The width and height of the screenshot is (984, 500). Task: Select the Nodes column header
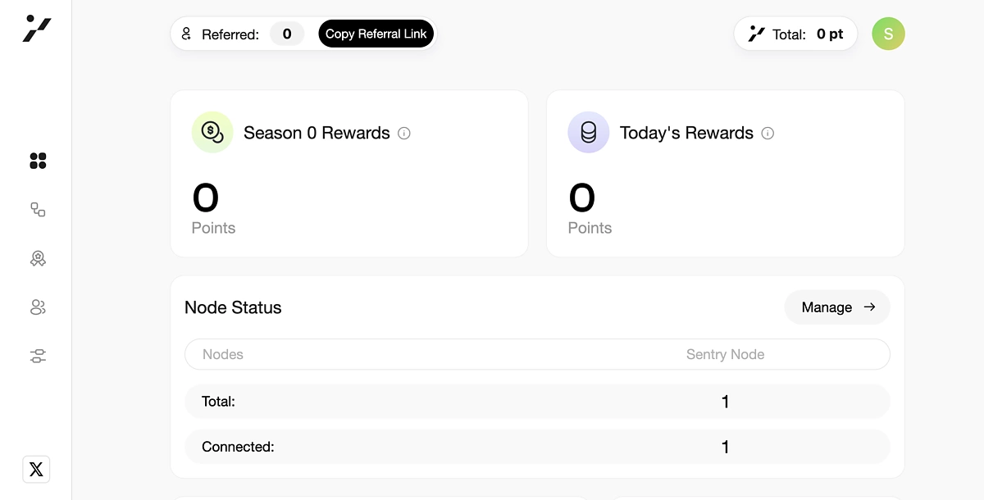pyautogui.click(x=223, y=354)
